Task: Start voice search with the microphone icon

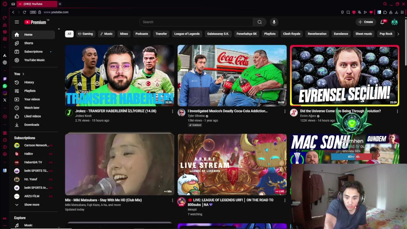Action: click(274, 22)
